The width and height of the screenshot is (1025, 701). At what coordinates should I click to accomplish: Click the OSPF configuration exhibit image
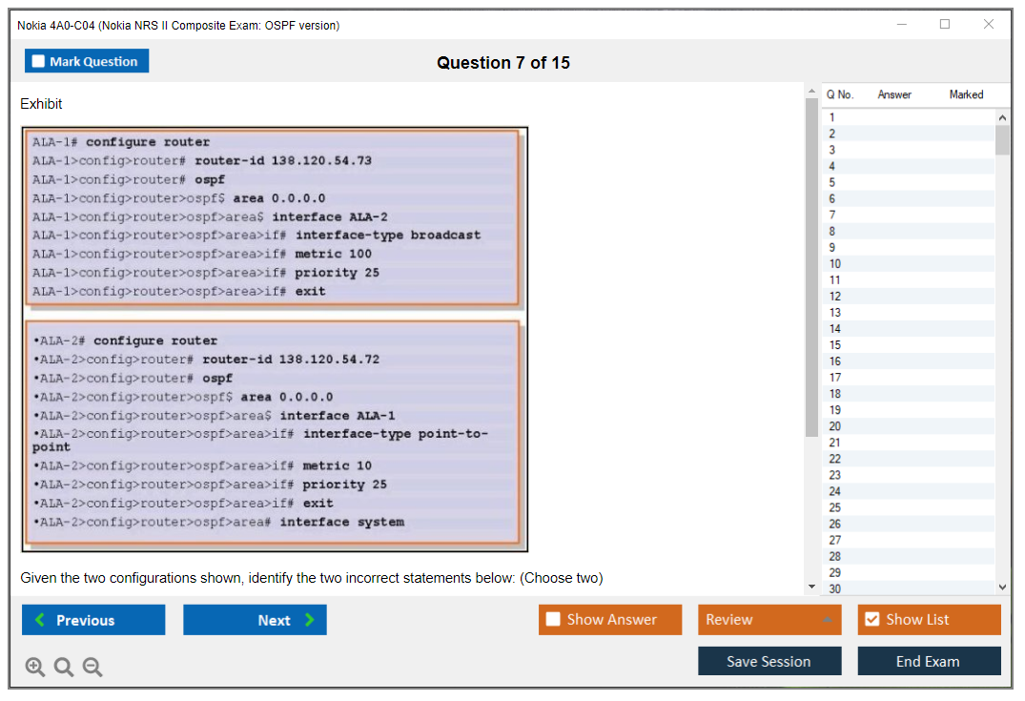(275, 340)
